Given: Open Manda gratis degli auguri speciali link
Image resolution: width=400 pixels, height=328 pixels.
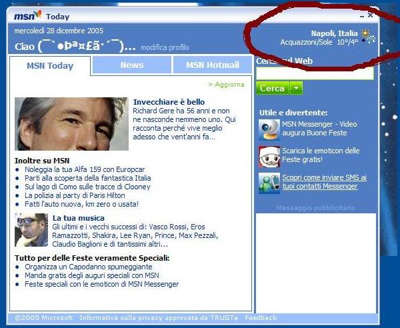Looking at the screenshot, I should coord(92,275).
